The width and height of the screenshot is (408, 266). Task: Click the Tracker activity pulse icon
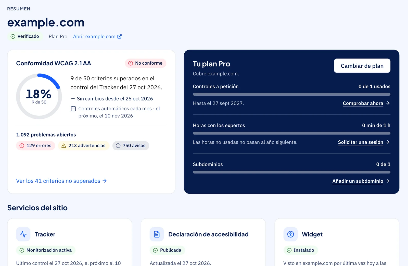(x=23, y=234)
